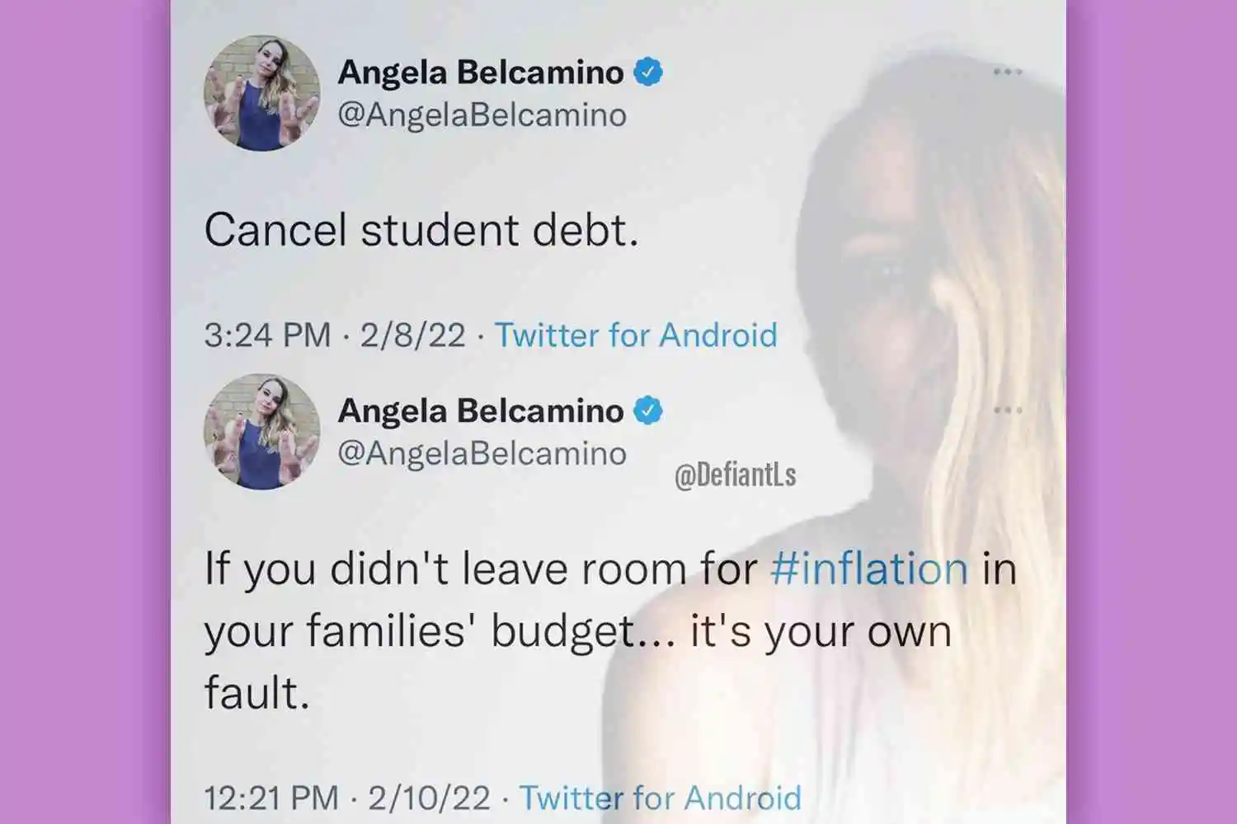1237x824 pixels.
Task: Open the second tweet's three-dot more menu
Action: click(1007, 410)
